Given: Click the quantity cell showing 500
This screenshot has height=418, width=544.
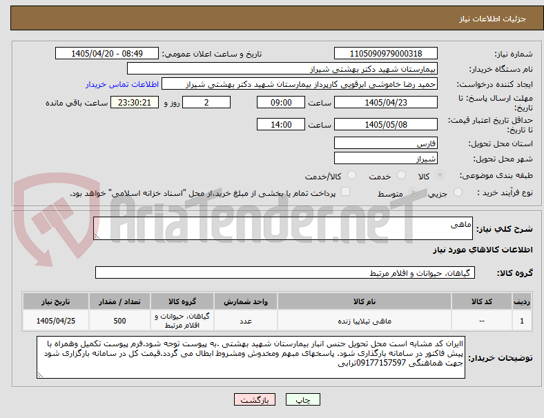Looking at the screenshot, I should (x=119, y=321).
